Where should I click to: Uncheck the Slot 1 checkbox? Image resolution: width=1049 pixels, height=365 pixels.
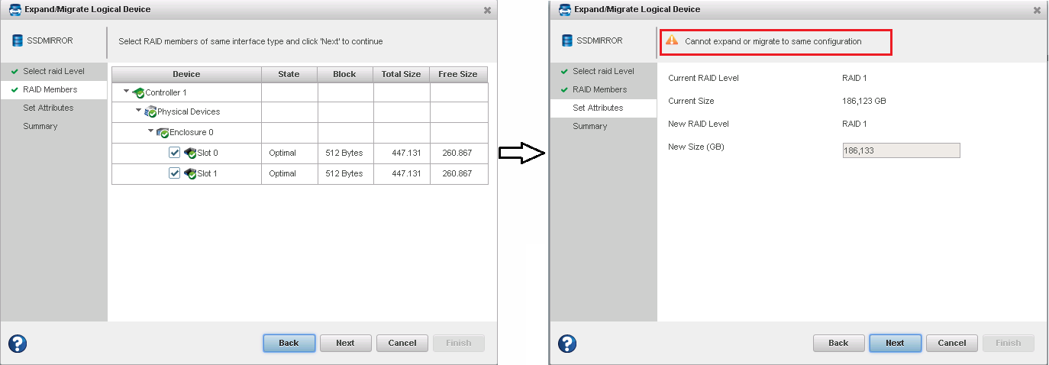[x=174, y=173]
